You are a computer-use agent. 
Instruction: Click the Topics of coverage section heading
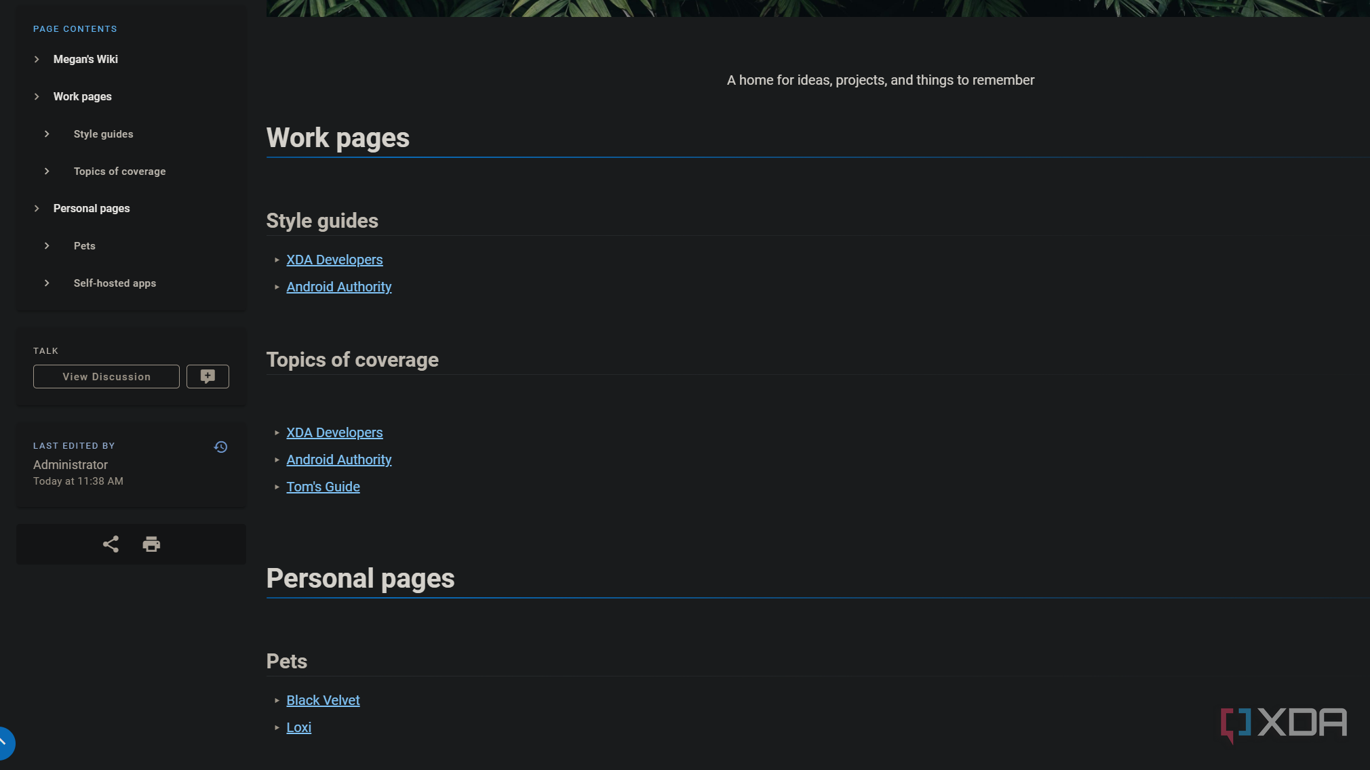click(352, 360)
